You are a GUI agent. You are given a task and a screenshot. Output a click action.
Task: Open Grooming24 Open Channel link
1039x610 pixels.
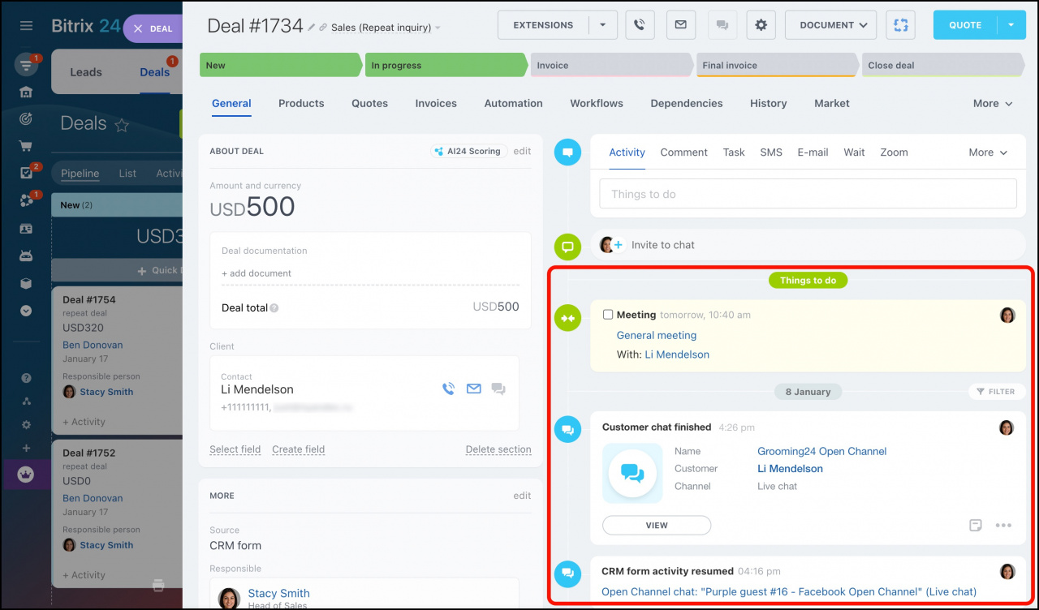coord(821,451)
